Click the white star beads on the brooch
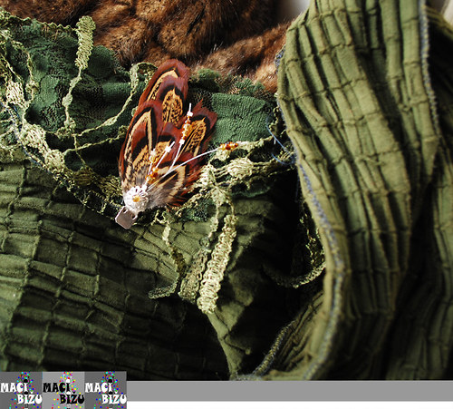The width and height of the screenshot is (453, 409). tap(168, 149)
